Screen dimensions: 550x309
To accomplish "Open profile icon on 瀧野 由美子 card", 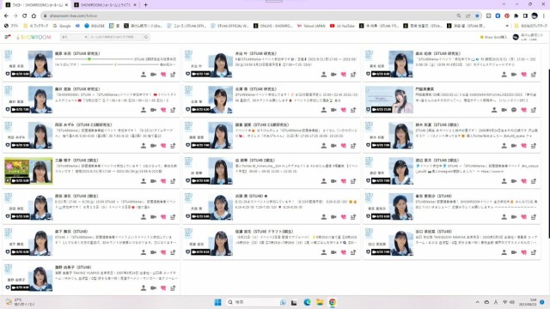I will coord(144,288).
